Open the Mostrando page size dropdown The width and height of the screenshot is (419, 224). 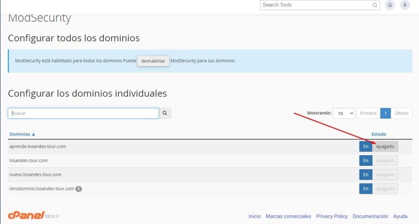coord(344,113)
